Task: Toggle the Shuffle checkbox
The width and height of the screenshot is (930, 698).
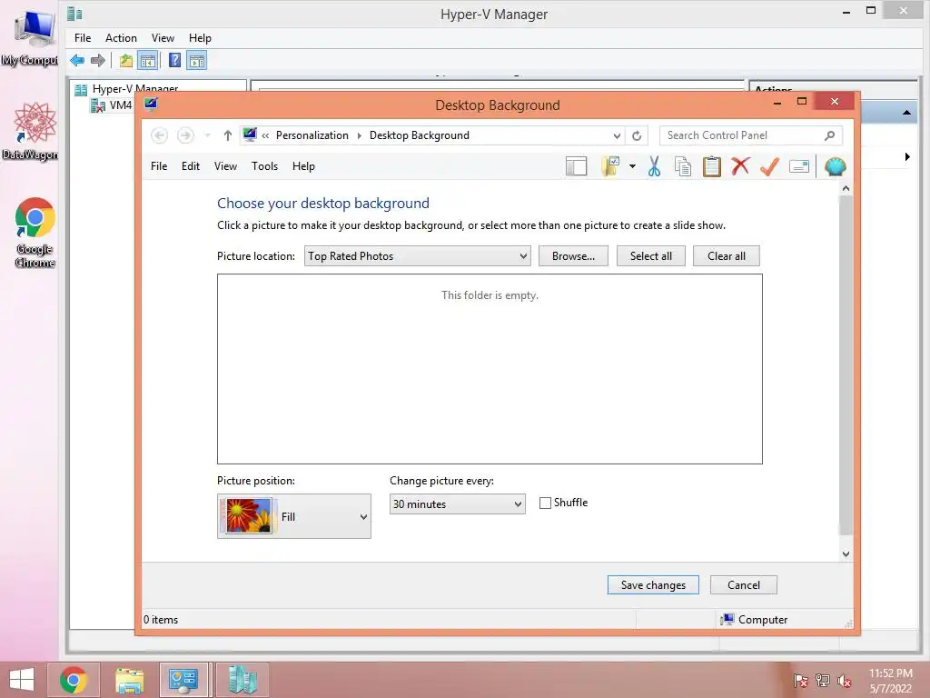Action: pyautogui.click(x=545, y=503)
